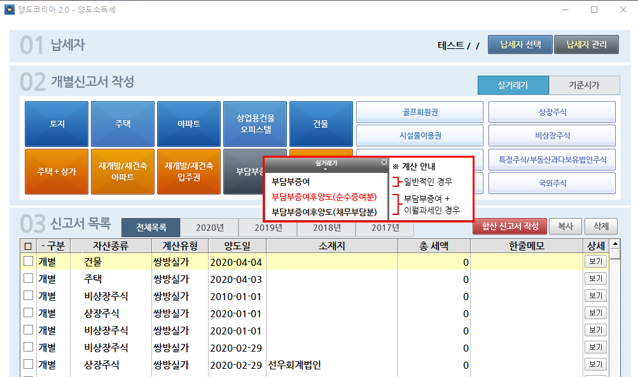Check the 주택 2020-04-03 row checkbox
Screen dimensions: 638x377
tap(28, 278)
